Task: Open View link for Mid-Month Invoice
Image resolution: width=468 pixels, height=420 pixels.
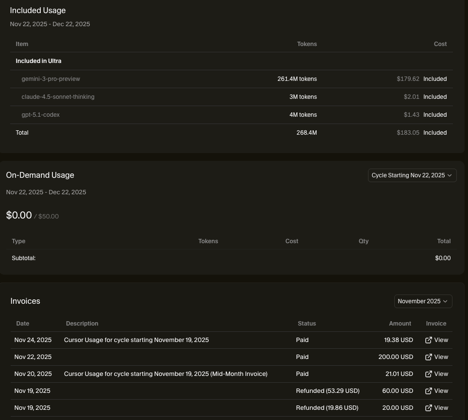Action: [x=441, y=374]
